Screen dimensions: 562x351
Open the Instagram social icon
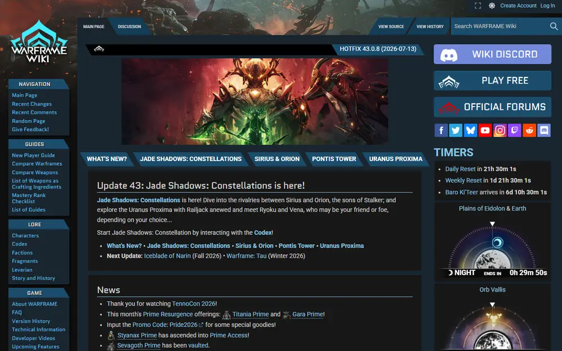click(x=500, y=130)
